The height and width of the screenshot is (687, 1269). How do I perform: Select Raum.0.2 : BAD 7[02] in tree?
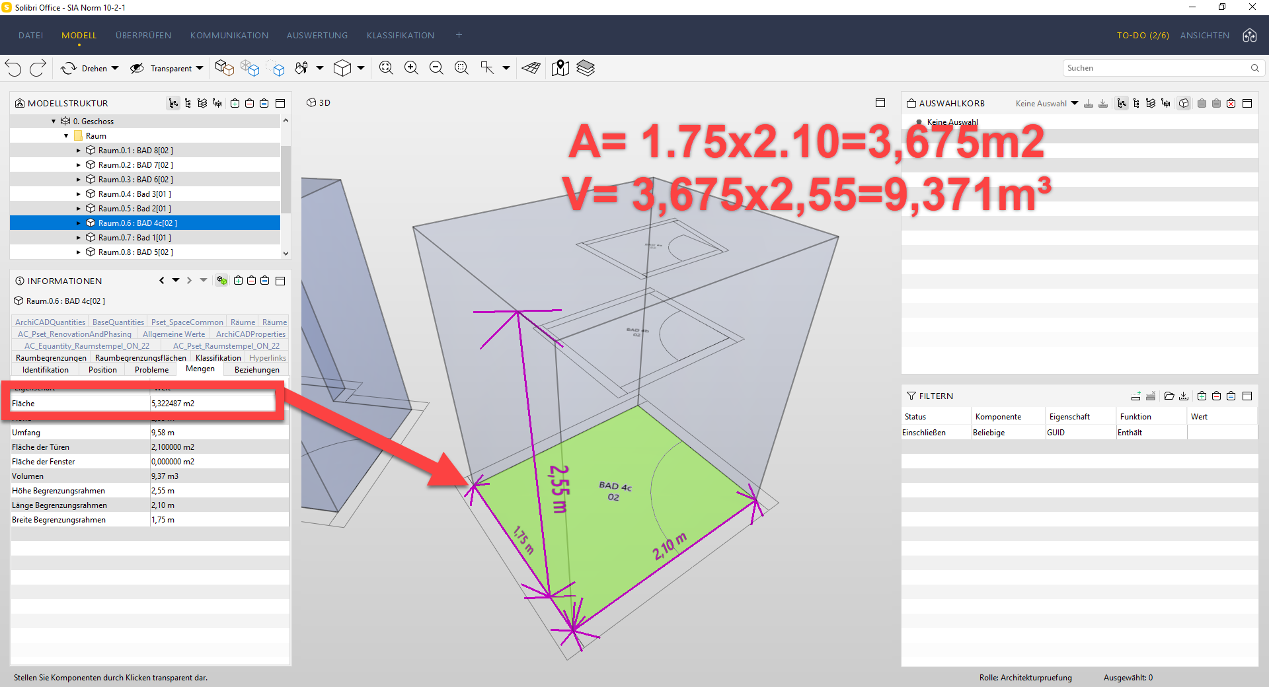point(135,165)
